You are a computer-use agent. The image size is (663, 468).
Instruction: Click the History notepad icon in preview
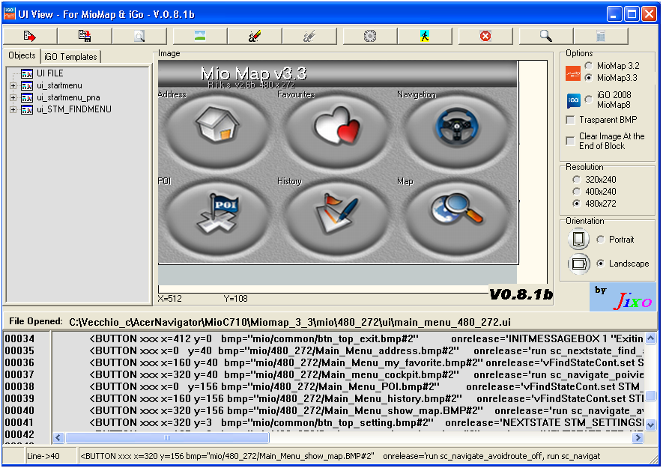point(337,213)
